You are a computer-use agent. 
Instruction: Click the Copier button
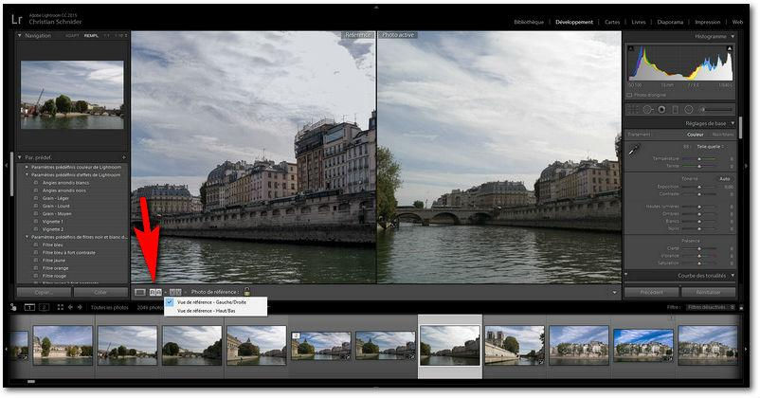click(45, 292)
